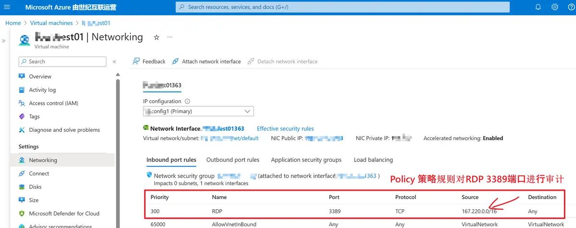
Task: Open portal settings gear icon
Action: pos(555,7)
